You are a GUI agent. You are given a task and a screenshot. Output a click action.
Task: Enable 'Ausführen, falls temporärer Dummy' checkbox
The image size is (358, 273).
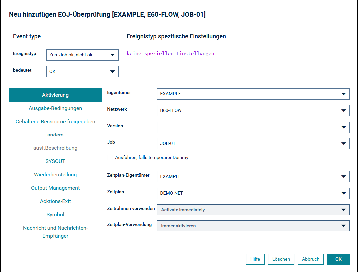(110, 158)
